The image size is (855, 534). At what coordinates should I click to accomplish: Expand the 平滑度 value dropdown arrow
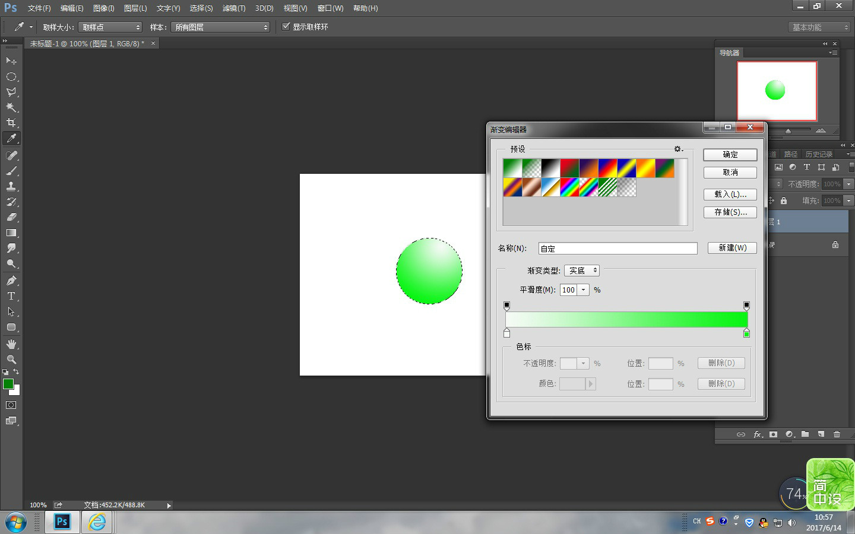[584, 290]
